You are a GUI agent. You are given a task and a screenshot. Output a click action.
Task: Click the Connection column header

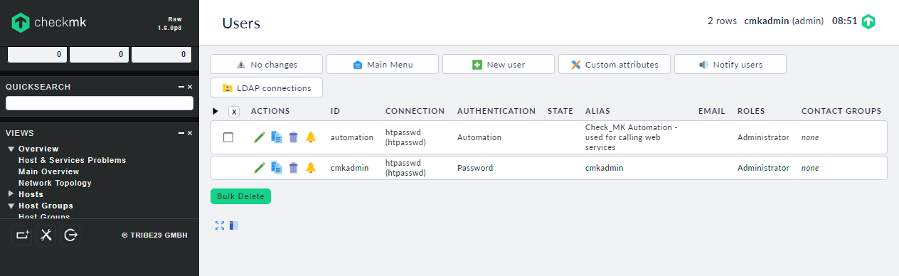415,111
